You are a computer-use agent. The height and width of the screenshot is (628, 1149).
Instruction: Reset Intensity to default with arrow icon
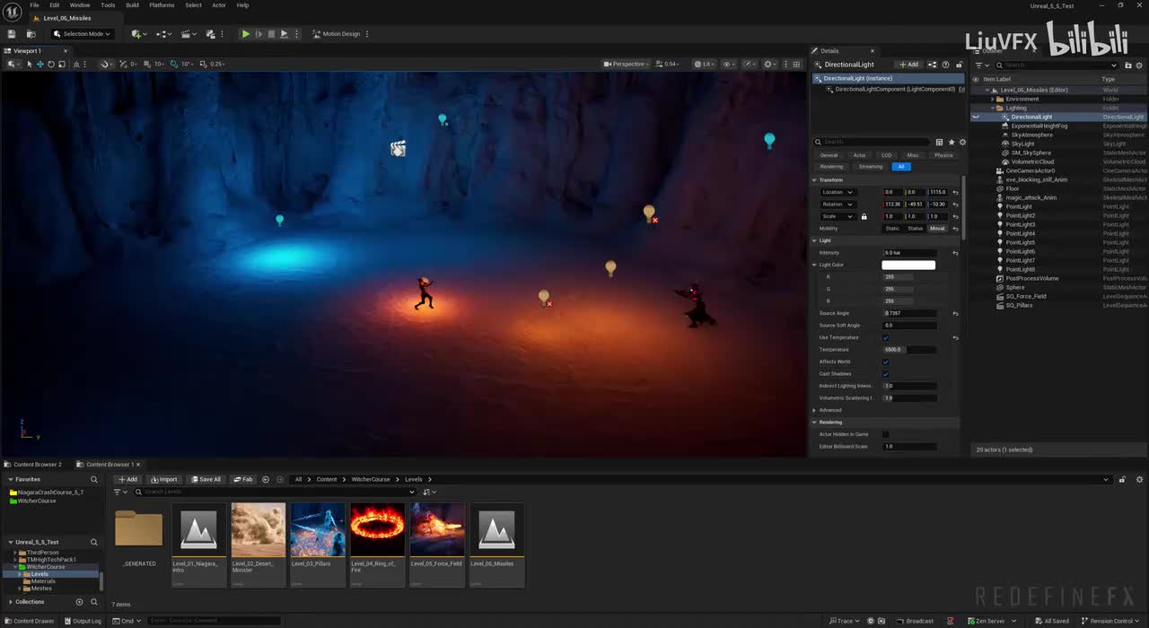tap(955, 253)
